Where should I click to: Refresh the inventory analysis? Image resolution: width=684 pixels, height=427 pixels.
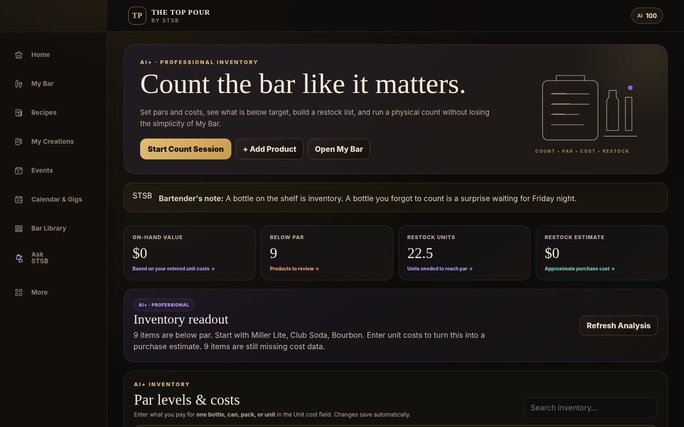618,325
